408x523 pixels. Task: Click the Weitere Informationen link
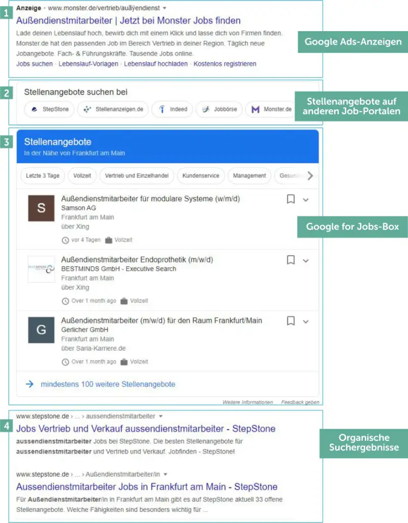248,402
